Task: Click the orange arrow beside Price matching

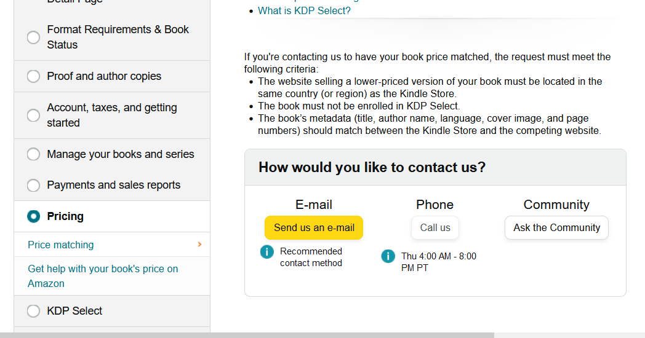Action: pyautogui.click(x=199, y=245)
